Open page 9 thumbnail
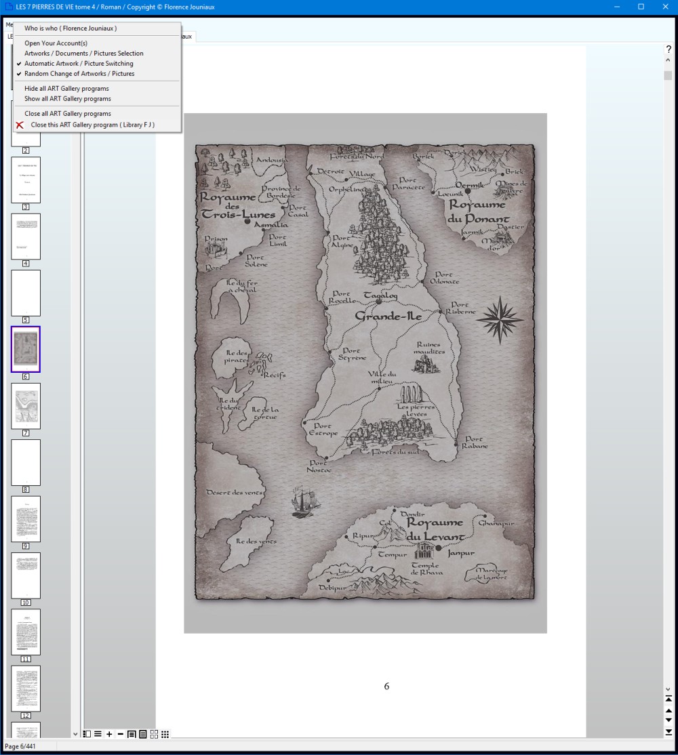Viewport: 678px width, 755px height. pos(26,519)
